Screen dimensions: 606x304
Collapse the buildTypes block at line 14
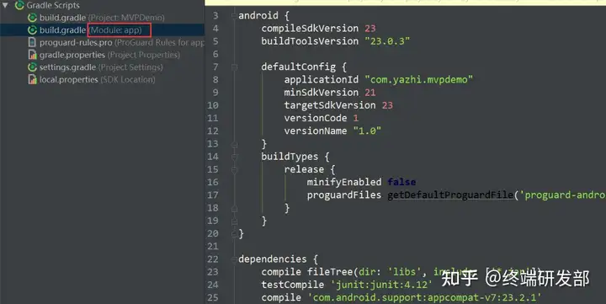click(x=234, y=157)
